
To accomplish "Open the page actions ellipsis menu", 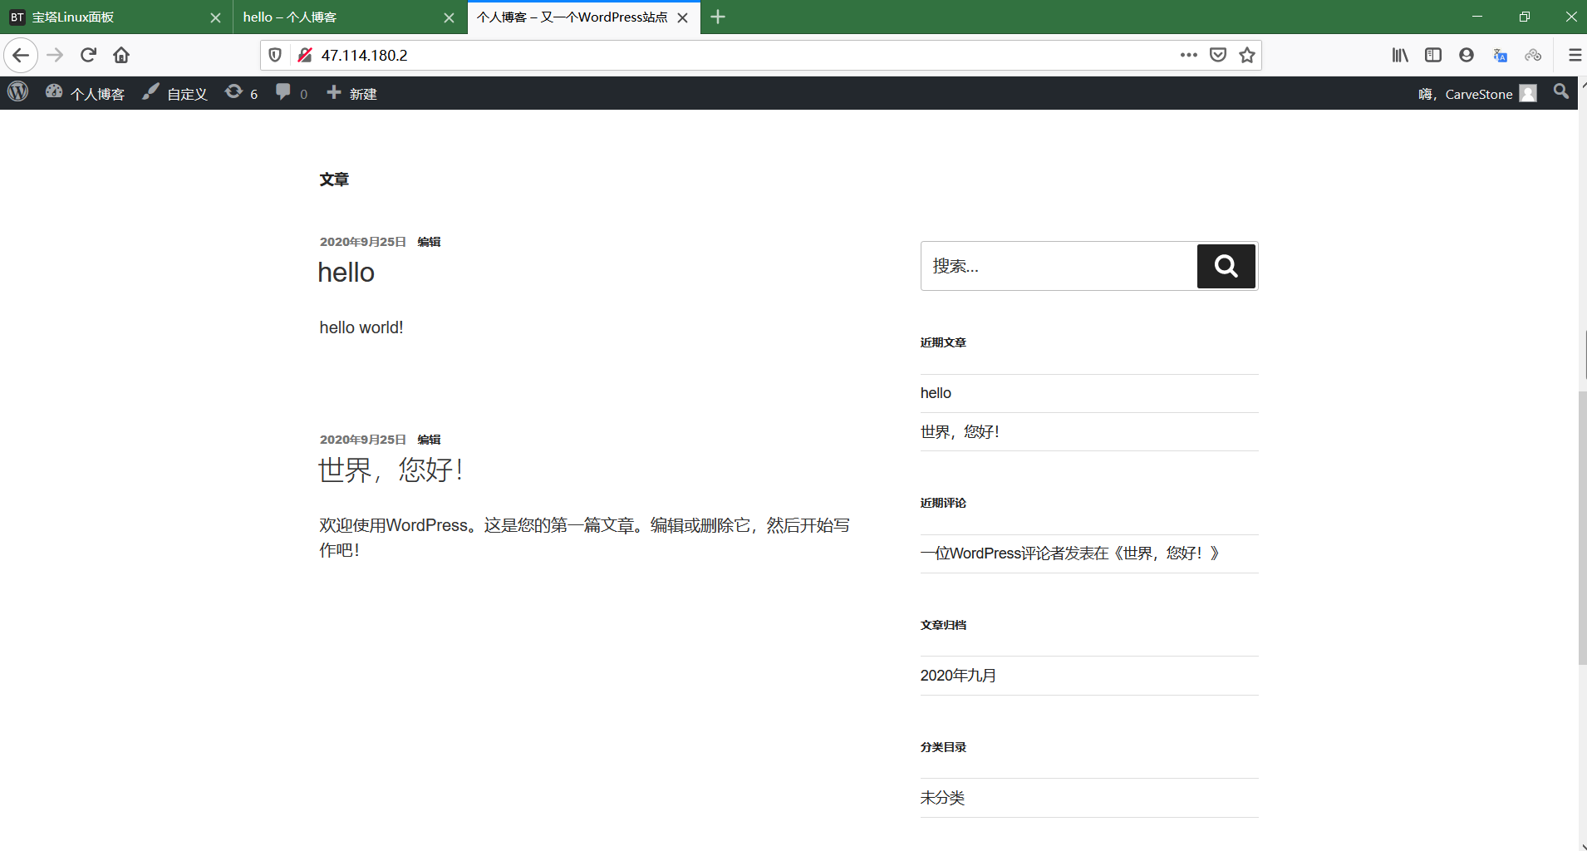I will click(1188, 55).
